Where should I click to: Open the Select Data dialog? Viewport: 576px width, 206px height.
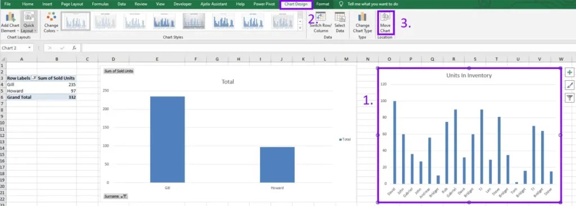coord(340,22)
